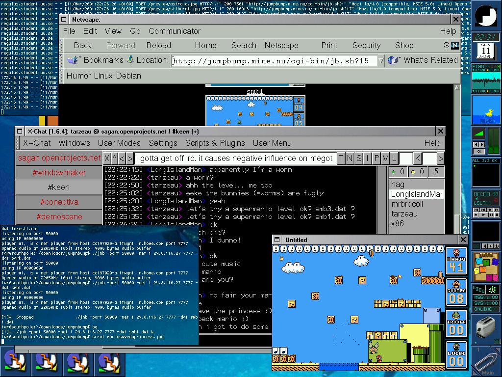Click the smb1 level preview thumbnail
This screenshot has width=502, height=377.
[x=255, y=110]
